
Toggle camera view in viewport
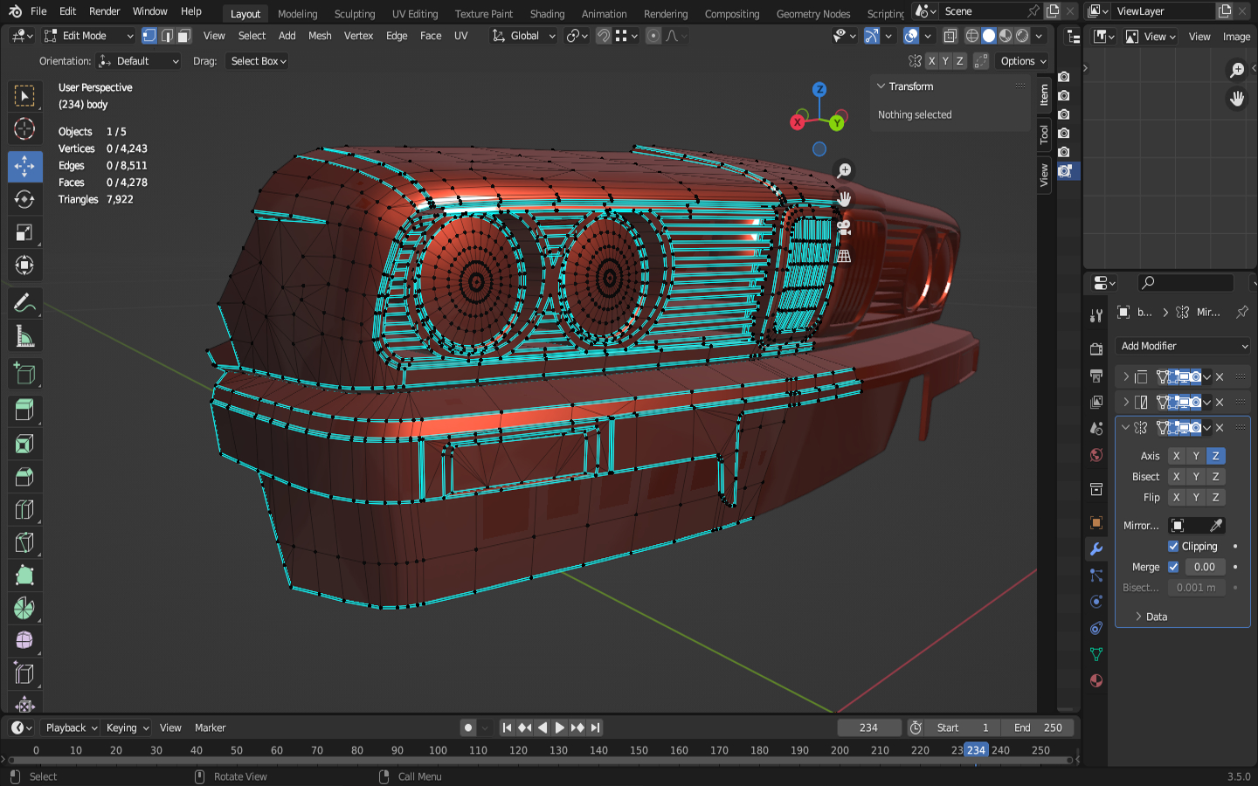click(x=844, y=228)
